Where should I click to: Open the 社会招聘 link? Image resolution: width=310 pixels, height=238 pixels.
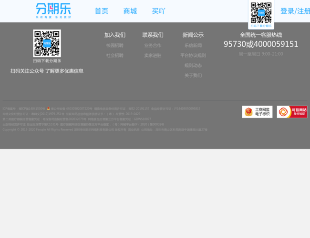(114, 56)
